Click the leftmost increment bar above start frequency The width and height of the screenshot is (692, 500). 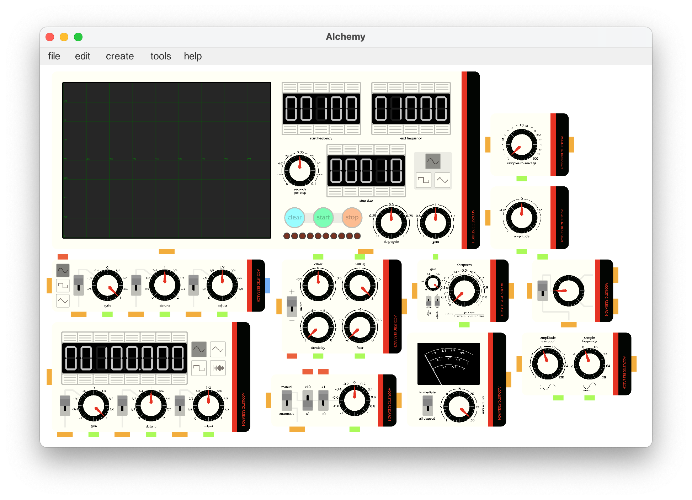pyautogui.click(x=290, y=87)
